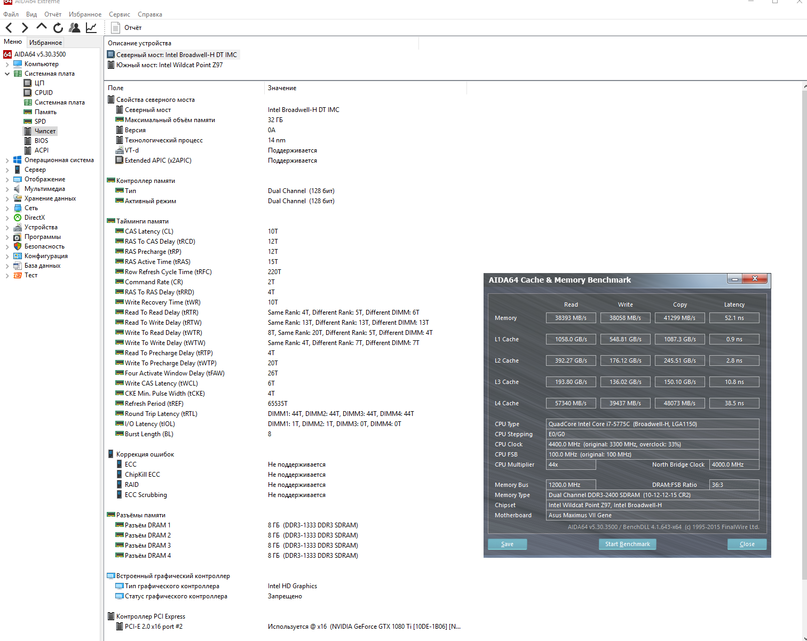Minimize the Cache & Memory Benchmark window
Screen dimensions: 807x641
735,279
